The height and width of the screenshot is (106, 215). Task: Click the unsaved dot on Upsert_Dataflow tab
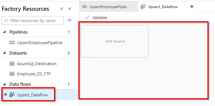pos(192,6)
